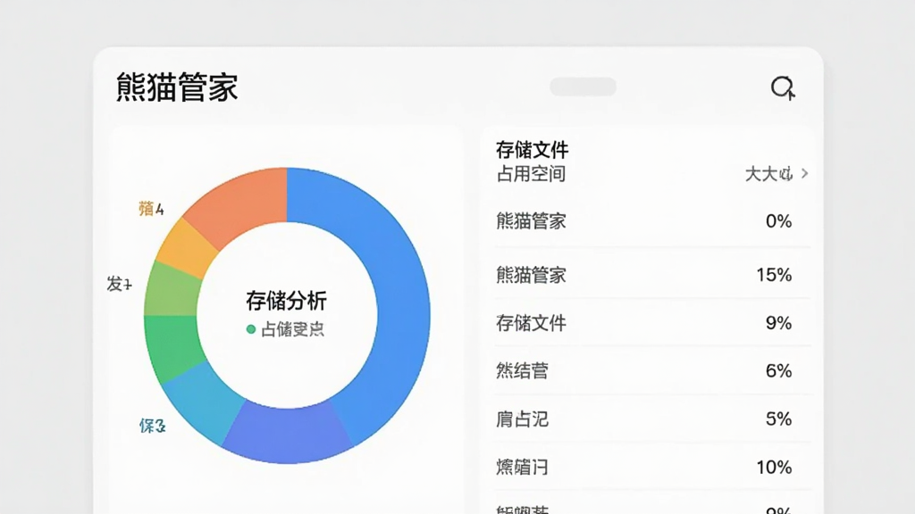Click the blue 保 chart label

(x=152, y=426)
